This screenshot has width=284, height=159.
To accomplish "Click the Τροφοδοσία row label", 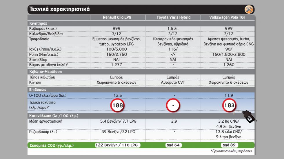I will (x=39, y=39).
